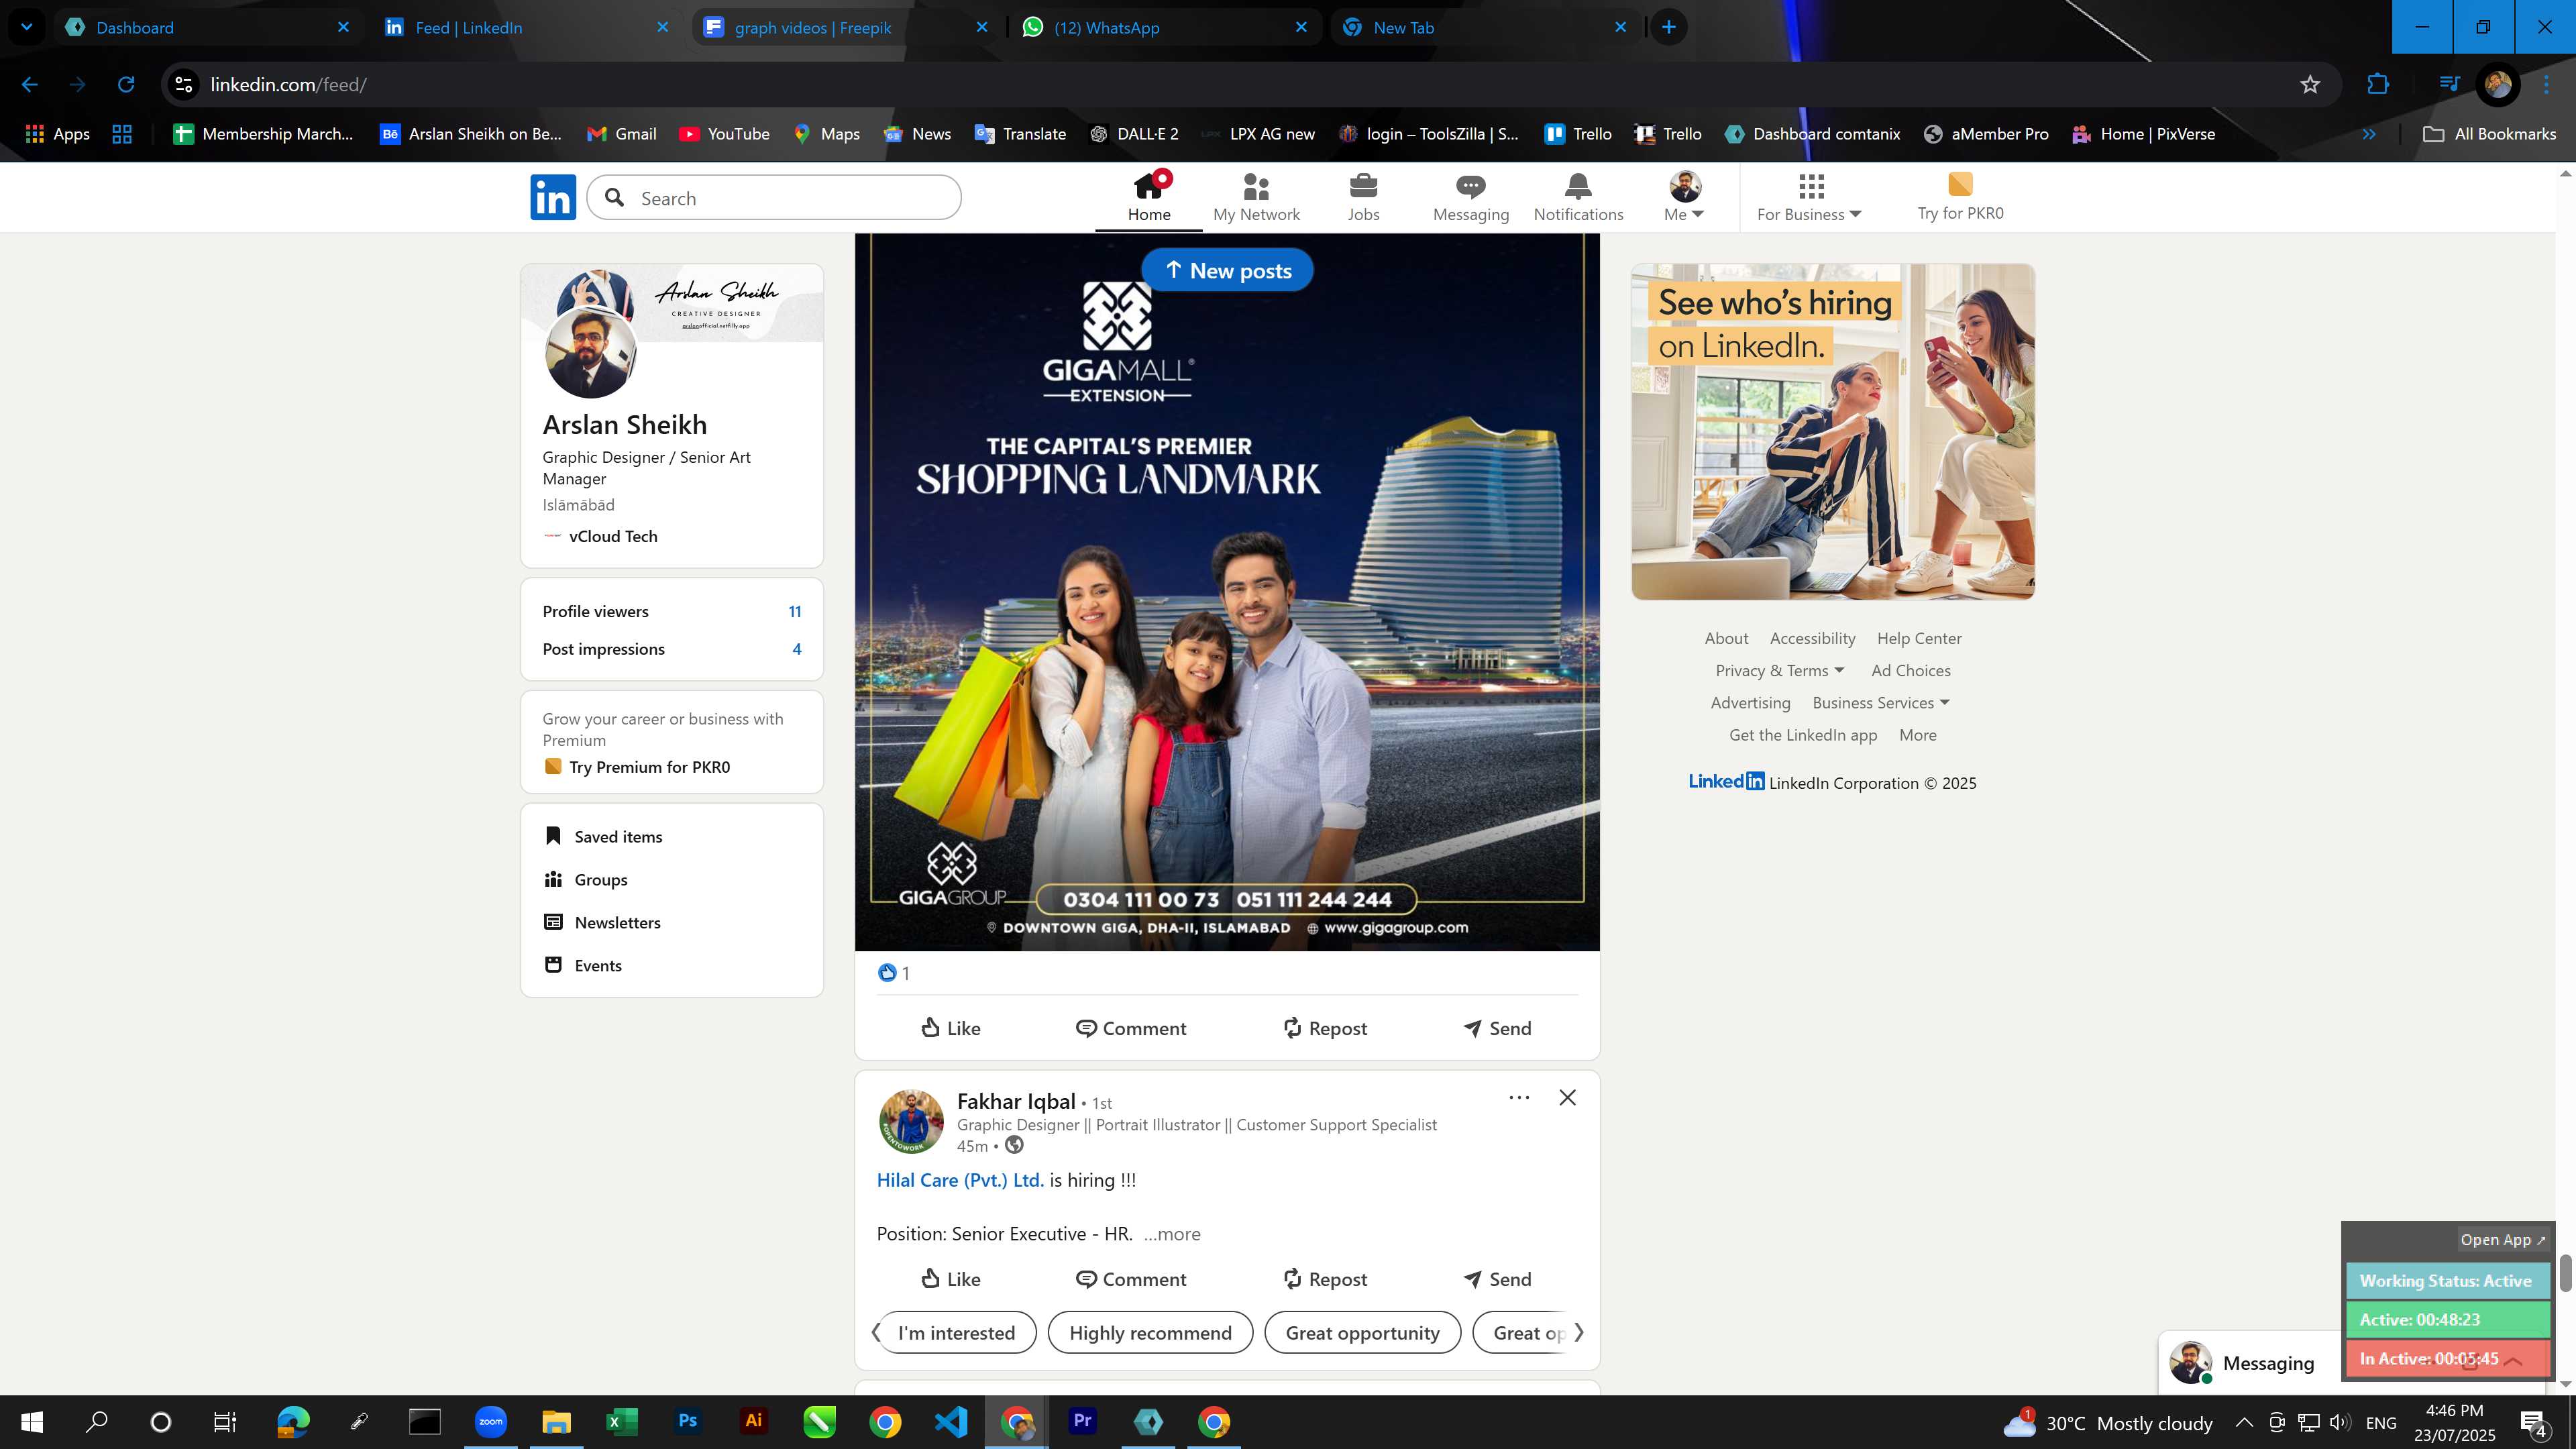The width and height of the screenshot is (2576, 1449).
Task: Open Fakhar Iqbal's profile name
Action: tap(1016, 1101)
